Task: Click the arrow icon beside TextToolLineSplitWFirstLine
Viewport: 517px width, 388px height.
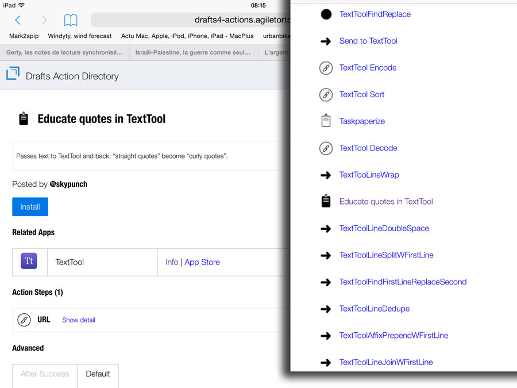Action: pos(326,255)
